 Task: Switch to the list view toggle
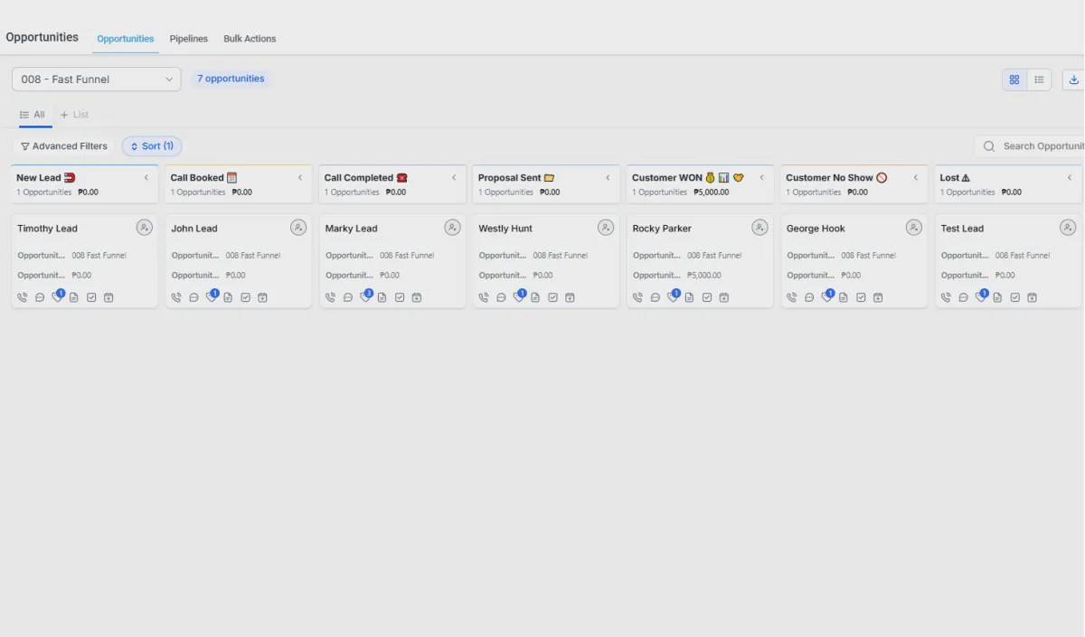(1040, 80)
